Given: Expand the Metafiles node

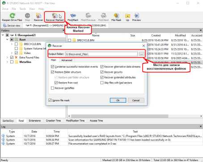Looking at the screenshot, I should pyautogui.click(x=7, y=62).
